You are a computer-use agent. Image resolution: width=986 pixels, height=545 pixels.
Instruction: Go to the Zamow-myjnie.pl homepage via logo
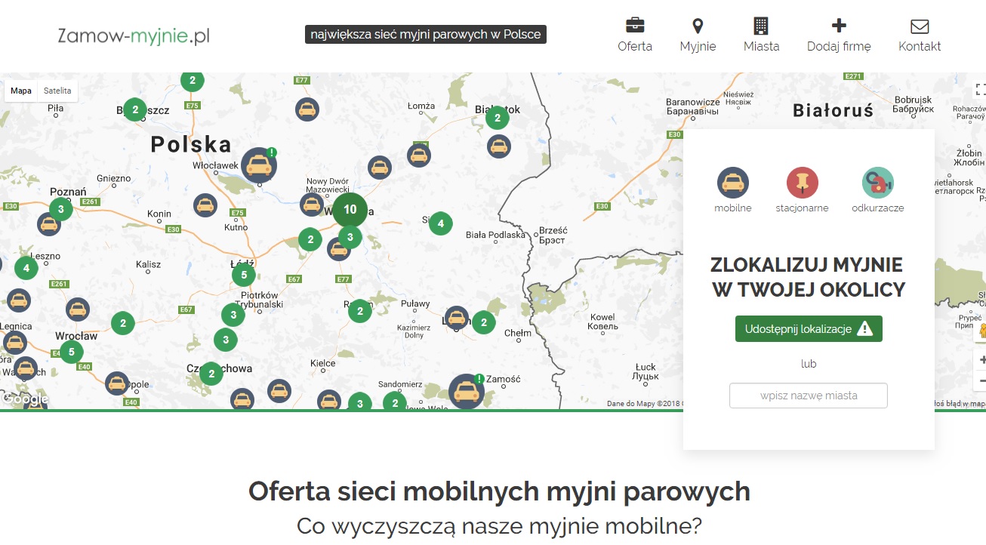134,35
